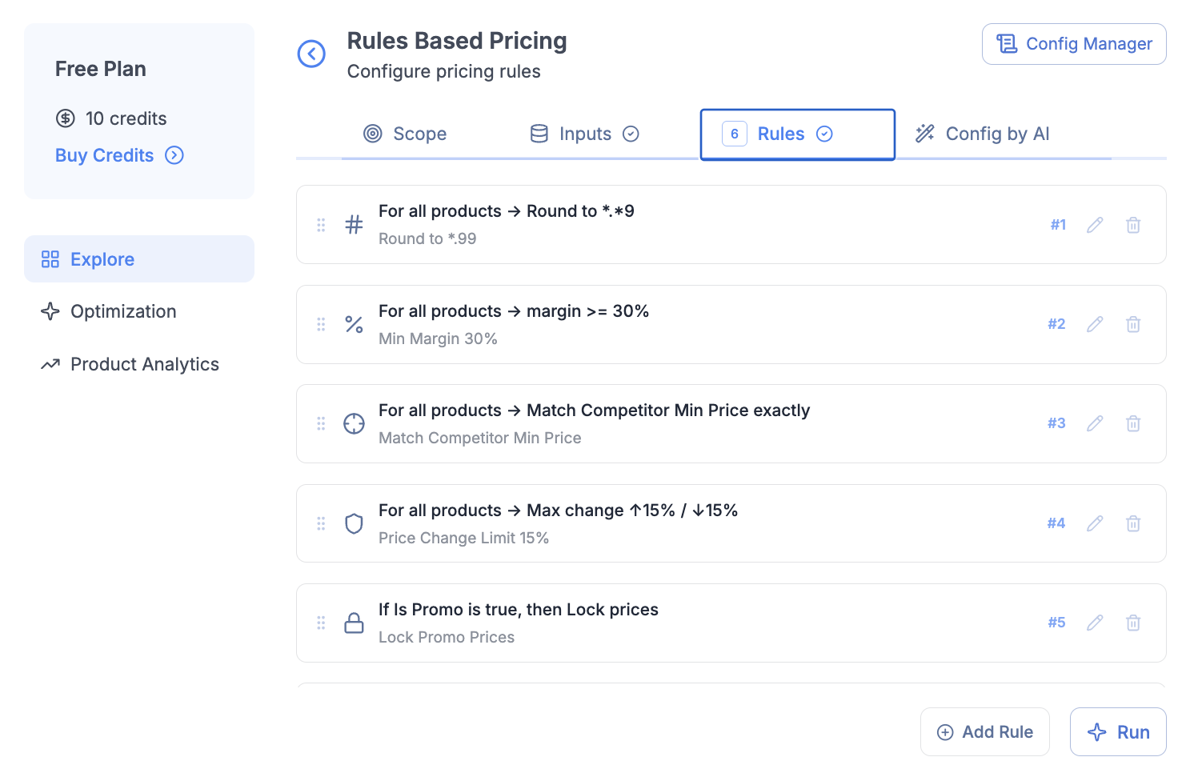The image size is (1194, 781).
Task: Click the back chevron beside Rules Based Pricing
Action: click(312, 54)
